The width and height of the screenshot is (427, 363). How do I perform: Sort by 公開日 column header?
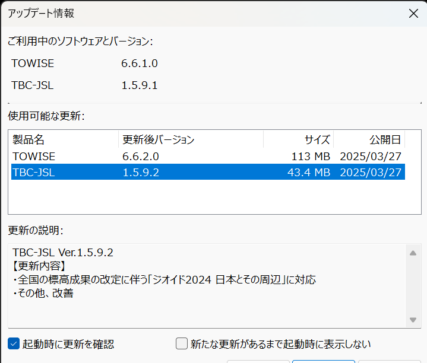tap(369, 139)
